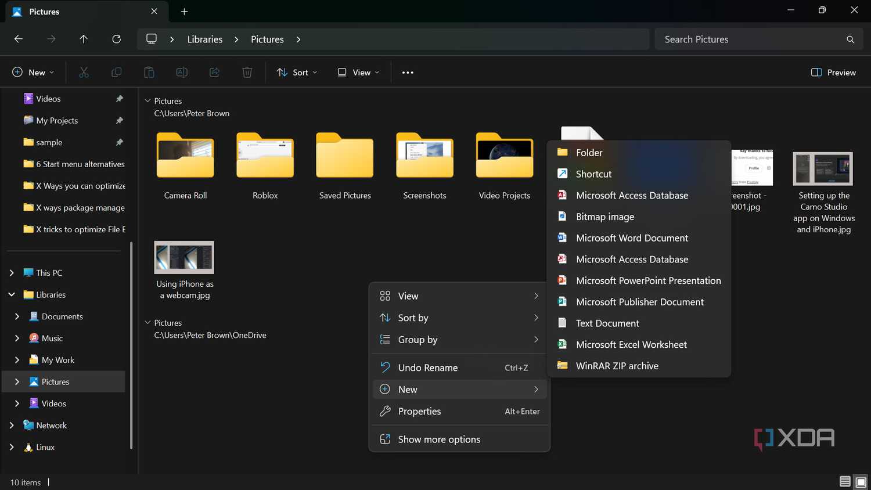This screenshot has width=871, height=490.
Task: Click the monitor icon in the address bar
Action: (152, 39)
